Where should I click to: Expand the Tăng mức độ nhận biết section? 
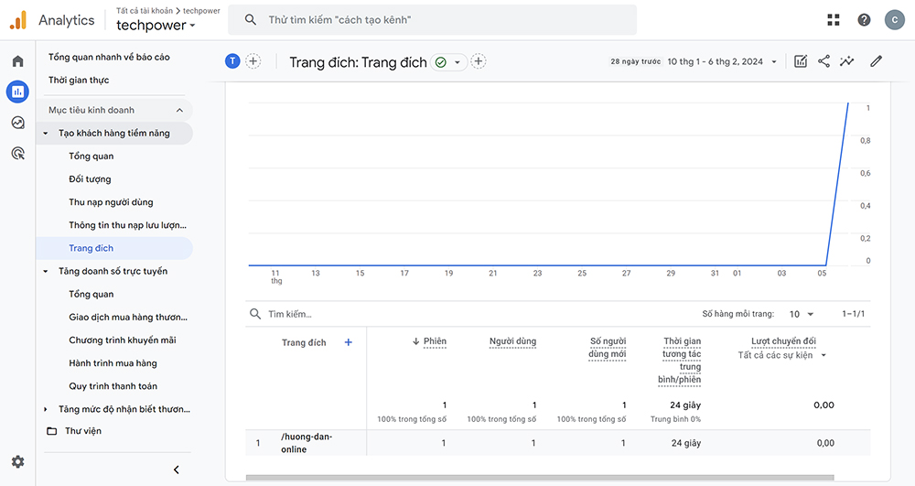47,409
